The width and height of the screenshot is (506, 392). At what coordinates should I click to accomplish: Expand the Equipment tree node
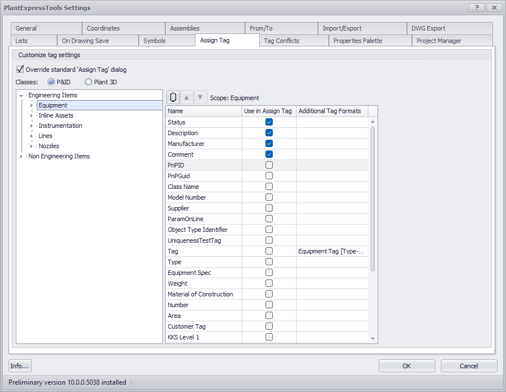pyautogui.click(x=32, y=105)
